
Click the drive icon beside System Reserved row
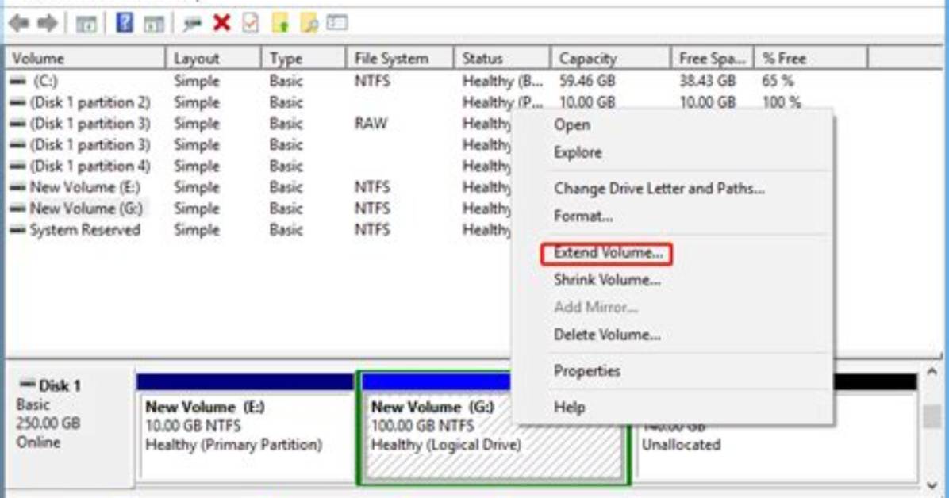(18, 230)
